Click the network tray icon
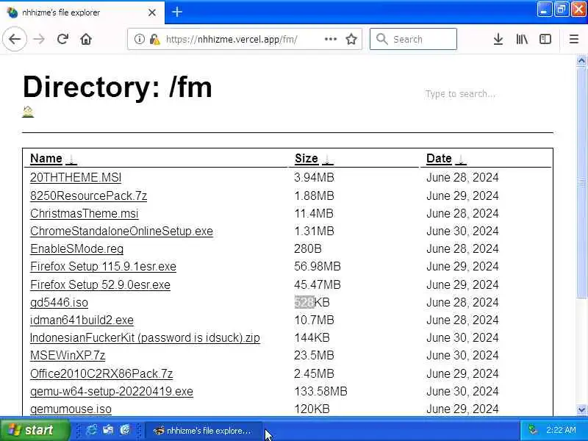The width and height of the screenshot is (588, 441). pyautogui.click(x=533, y=430)
